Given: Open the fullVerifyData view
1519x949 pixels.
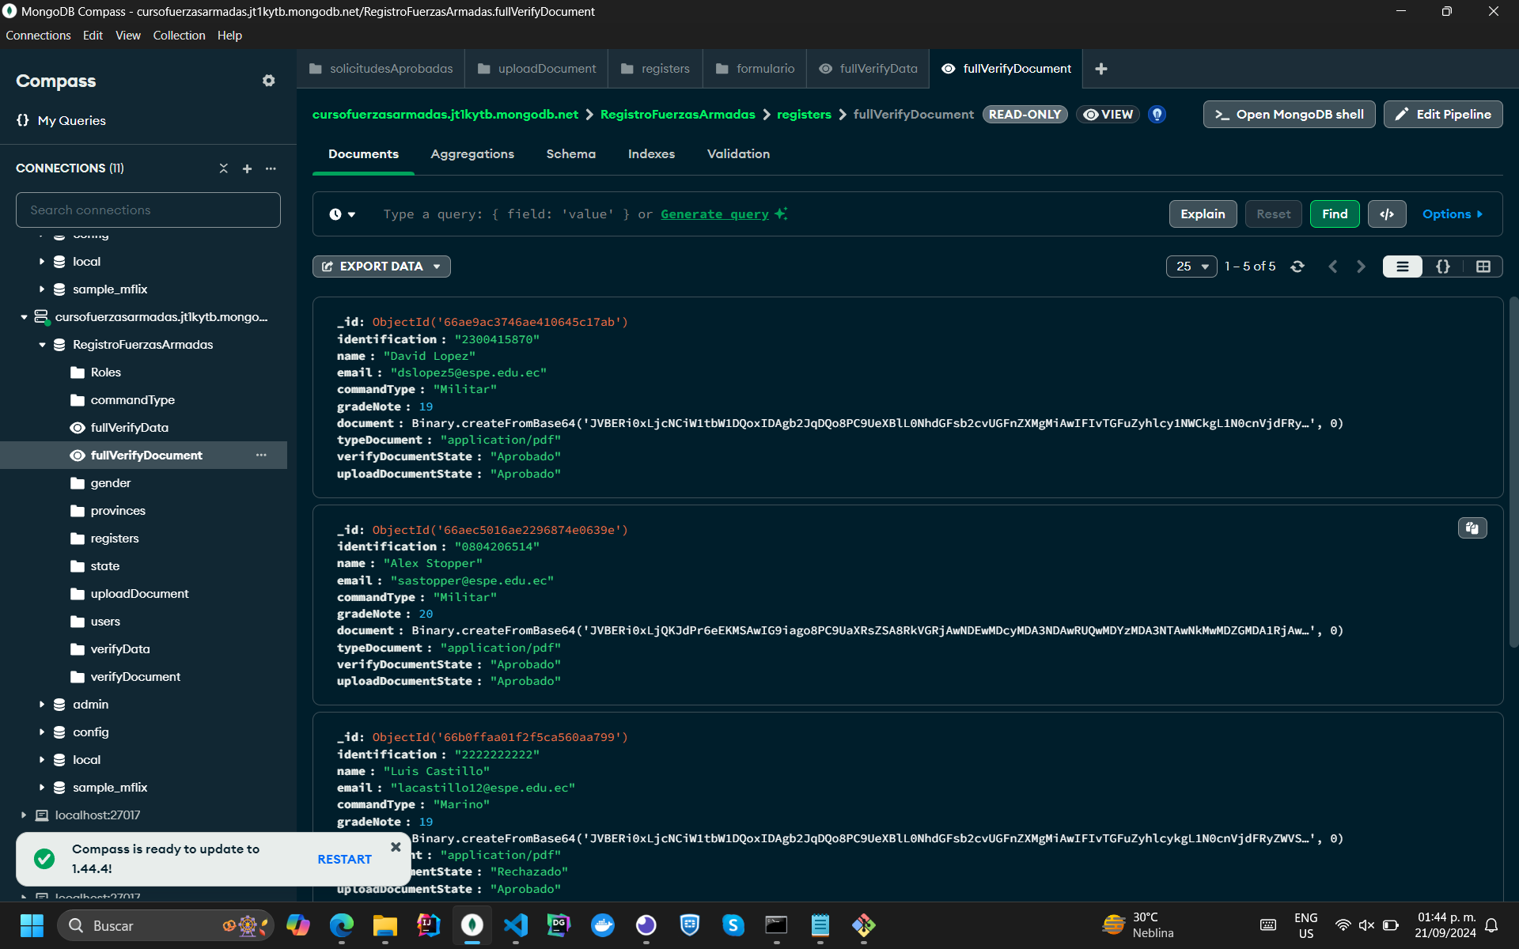Looking at the screenshot, I should pos(129,428).
